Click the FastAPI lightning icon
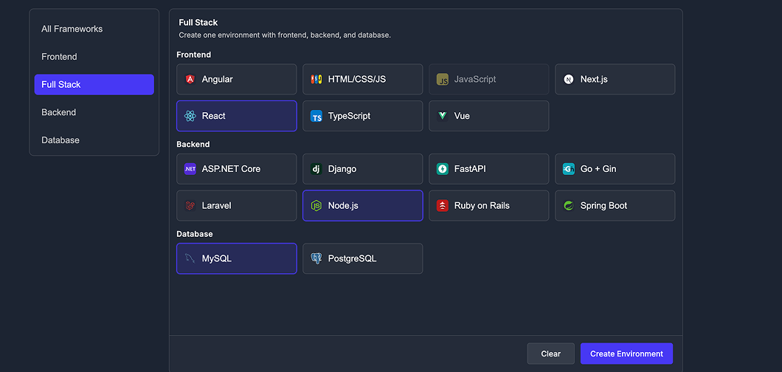Viewport: 782px width, 372px height. pos(443,169)
